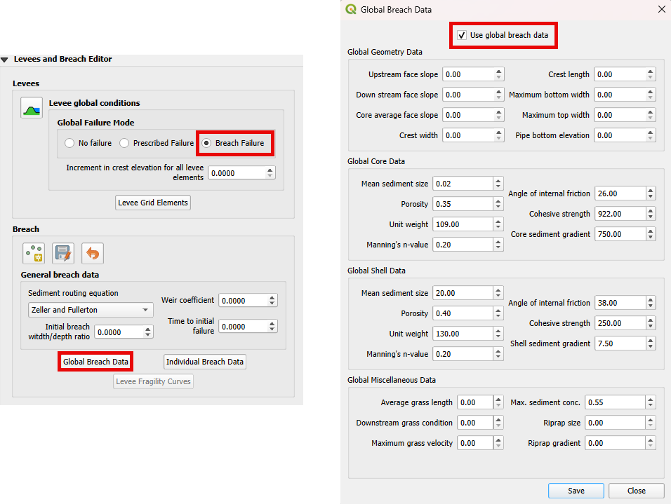Save the global breach data
This screenshot has height=504, width=671.
pos(576,491)
